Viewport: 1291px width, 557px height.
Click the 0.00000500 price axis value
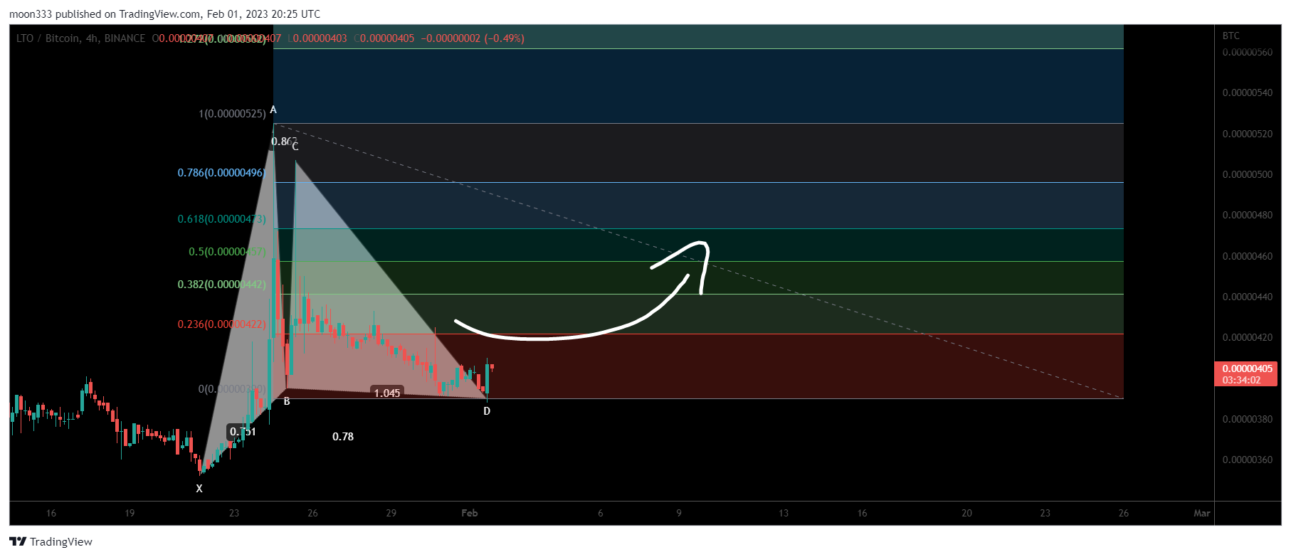(x=1247, y=174)
